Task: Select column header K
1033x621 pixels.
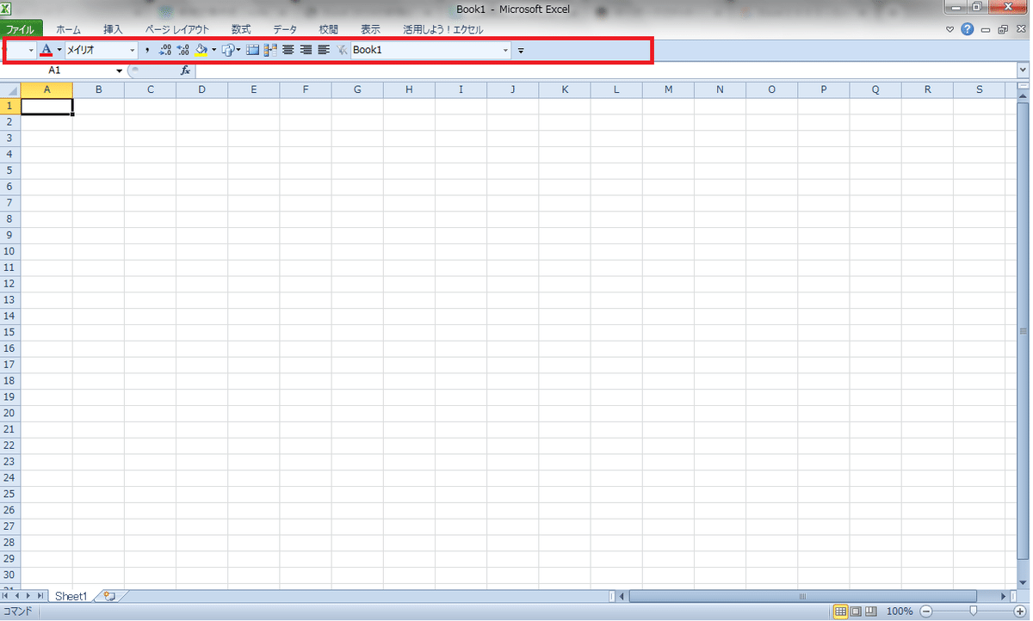Action: point(565,89)
